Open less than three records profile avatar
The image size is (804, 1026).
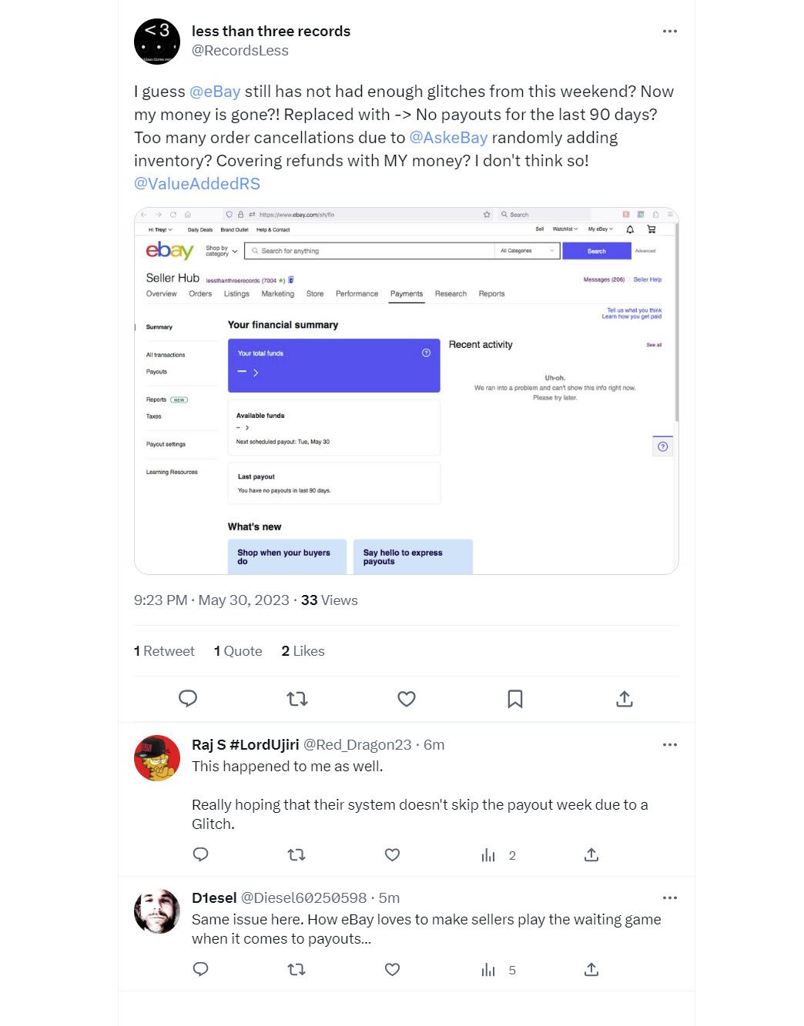[x=157, y=42]
